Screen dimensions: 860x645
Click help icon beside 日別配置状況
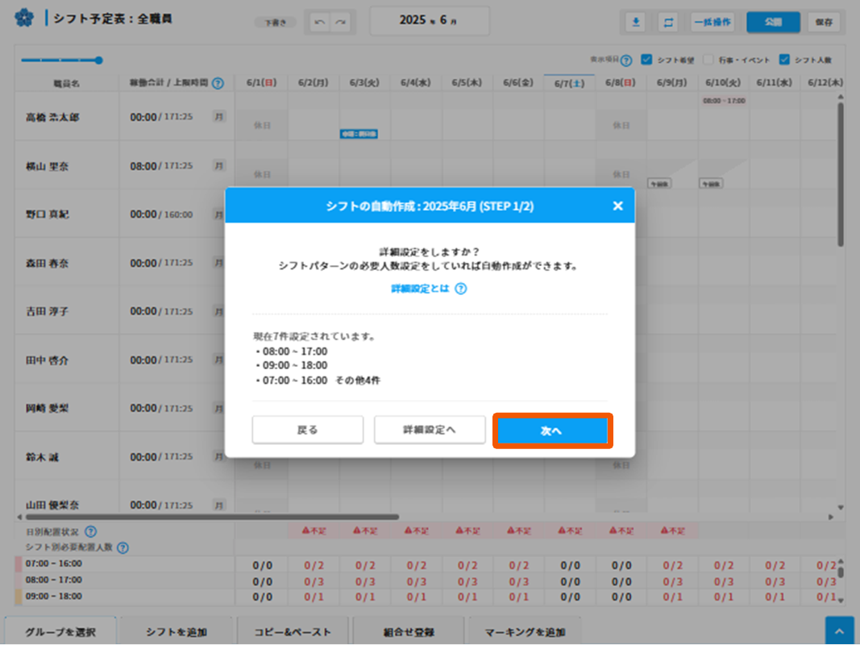[x=90, y=531]
